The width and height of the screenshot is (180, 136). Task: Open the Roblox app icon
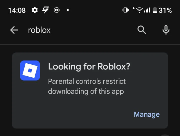point(30,70)
